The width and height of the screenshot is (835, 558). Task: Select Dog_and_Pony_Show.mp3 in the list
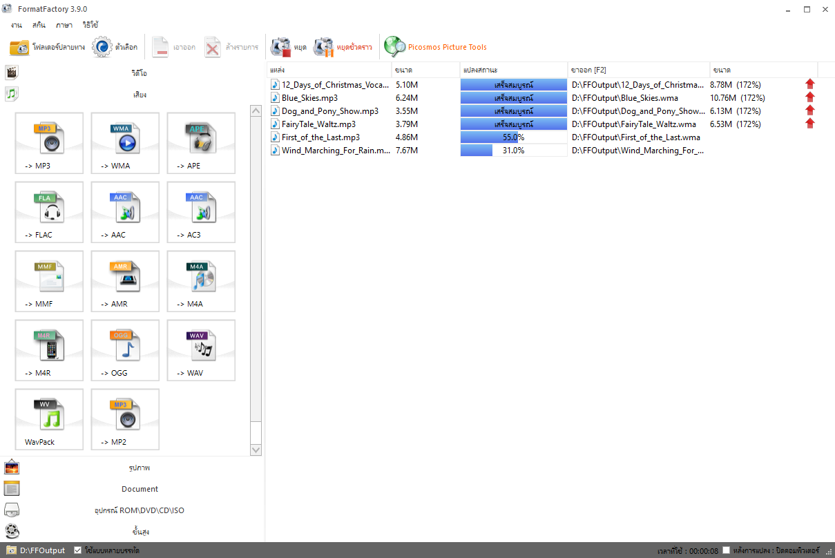point(324,111)
